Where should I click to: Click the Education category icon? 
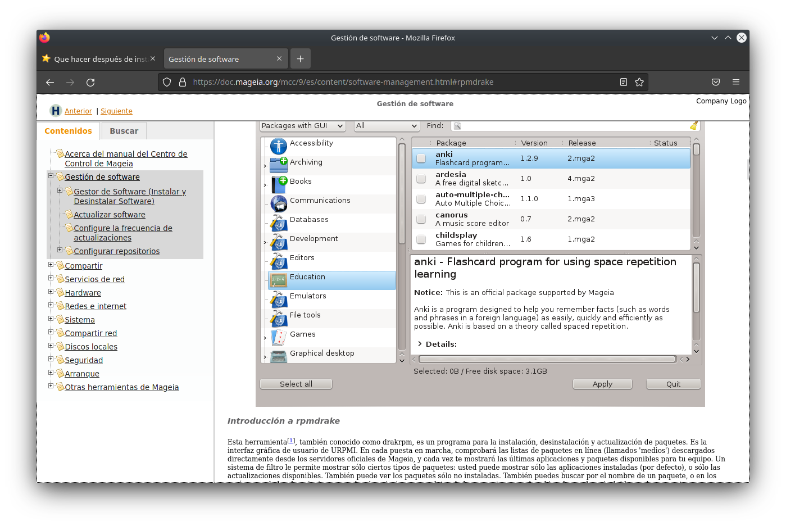click(279, 279)
